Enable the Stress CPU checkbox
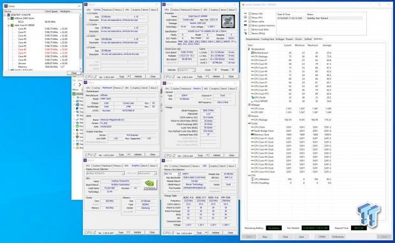 250,13
